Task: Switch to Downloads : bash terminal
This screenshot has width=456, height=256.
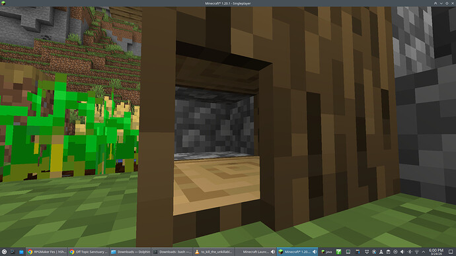Action: [x=172, y=251]
